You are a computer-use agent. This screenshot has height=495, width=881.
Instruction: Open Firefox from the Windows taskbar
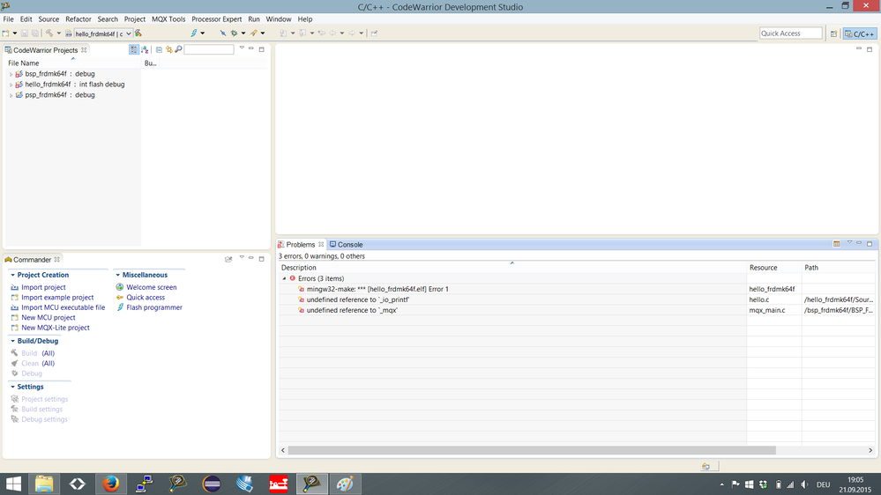coord(111,484)
